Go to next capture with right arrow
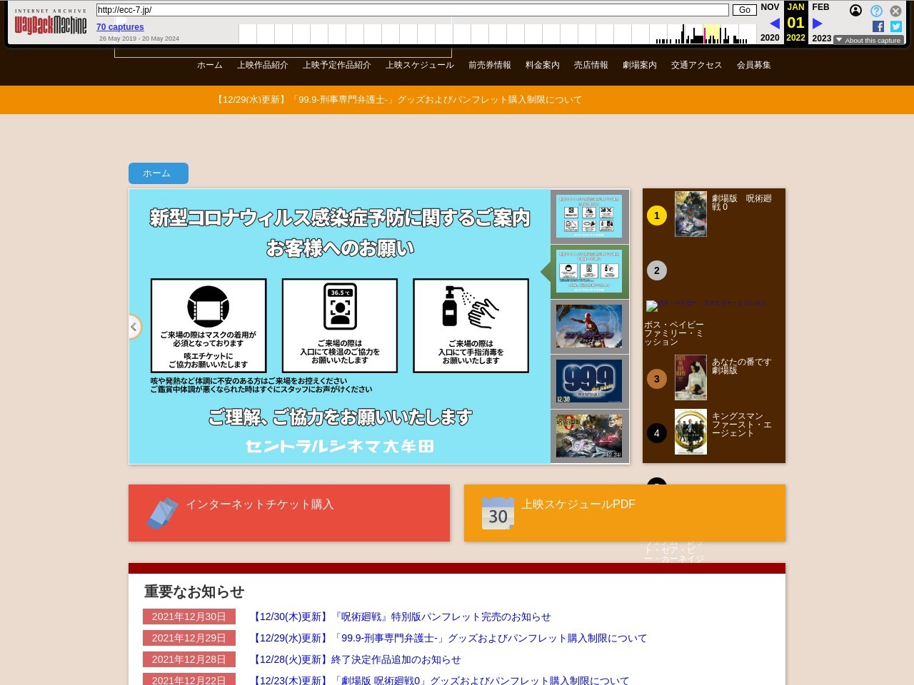Viewport: 914px width, 685px height. tap(818, 24)
